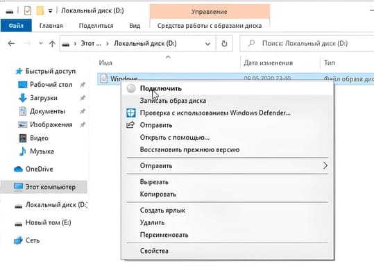Refresh the current folder view
This screenshot has width=374, height=271.
pyautogui.click(x=224, y=44)
